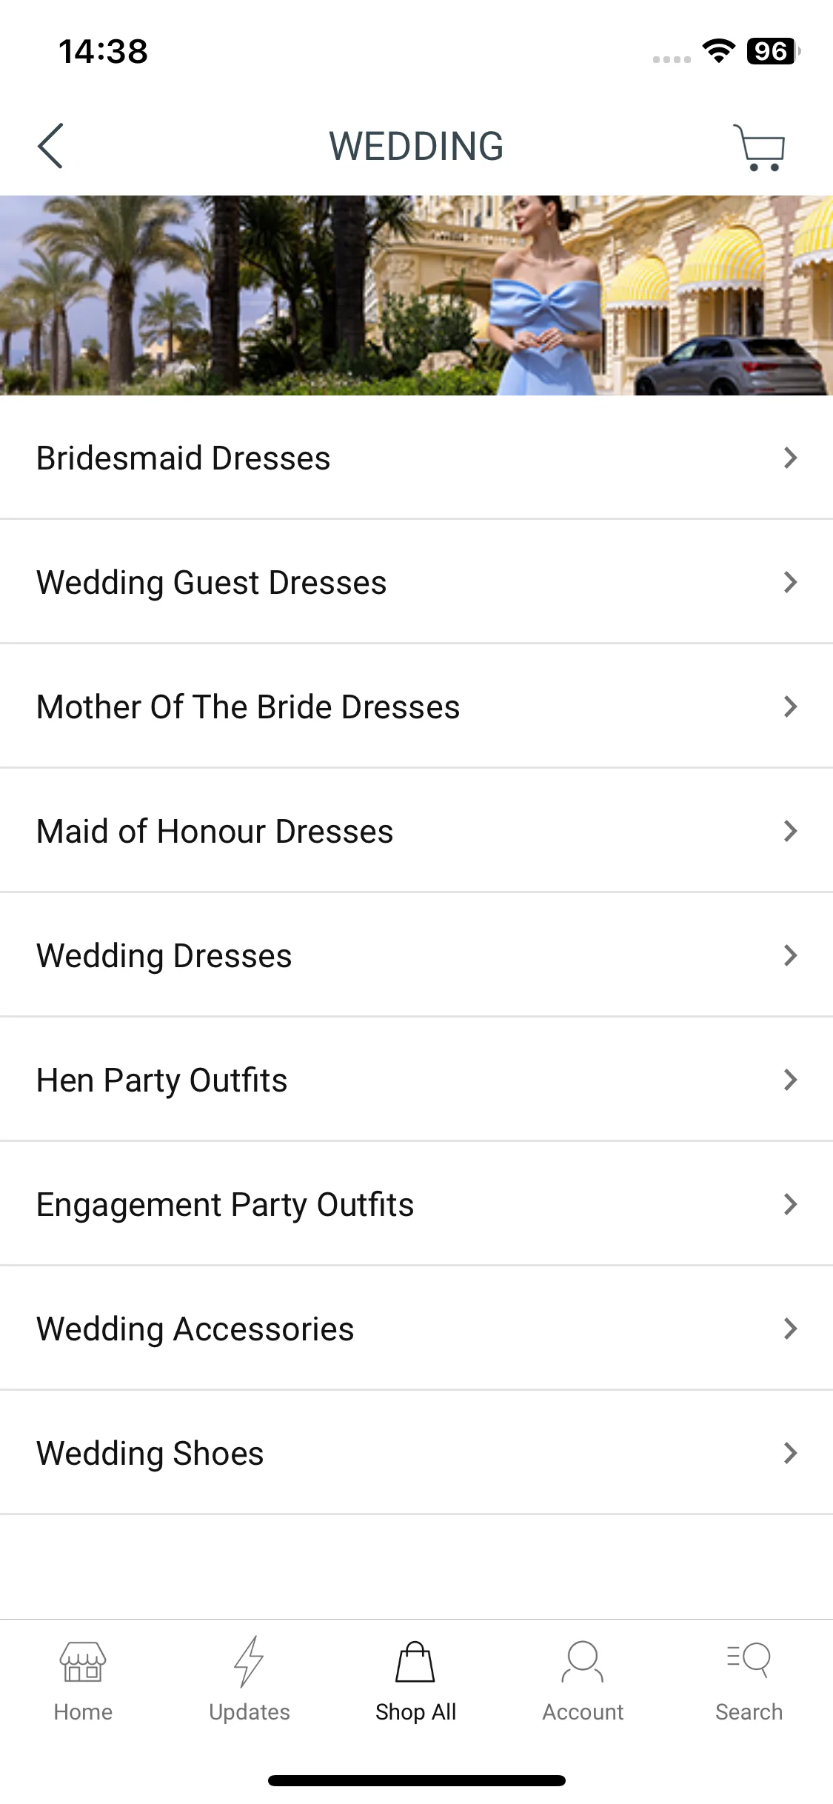Expand Wedding Guest Dresses chevron
The height and width of the screenshot is (1804, 833).
[x=791, y=582]
